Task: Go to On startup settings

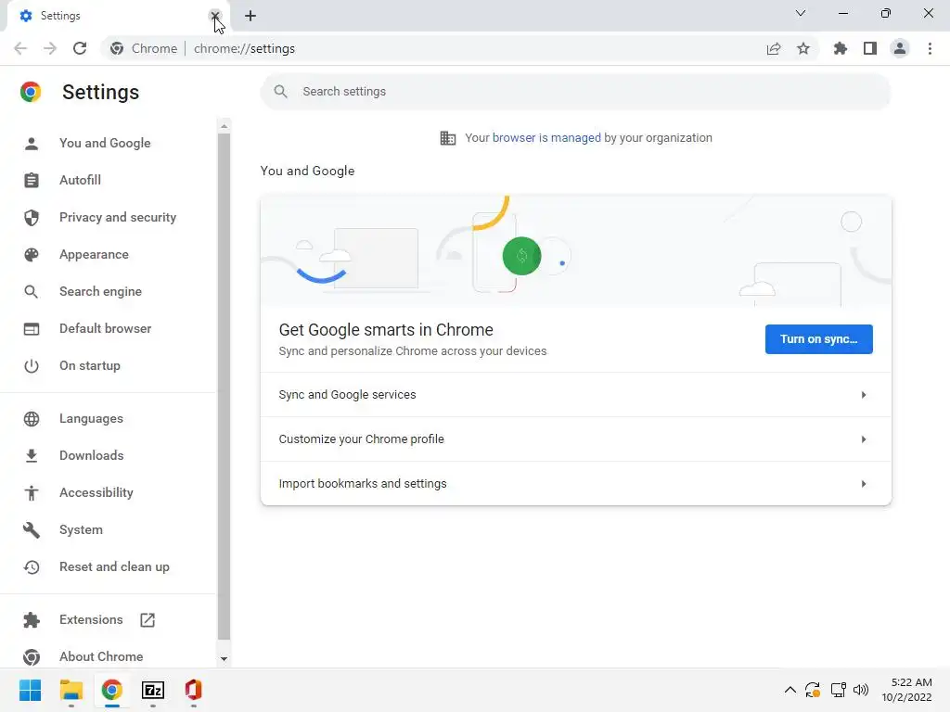Action: click(x=90, y=365)
